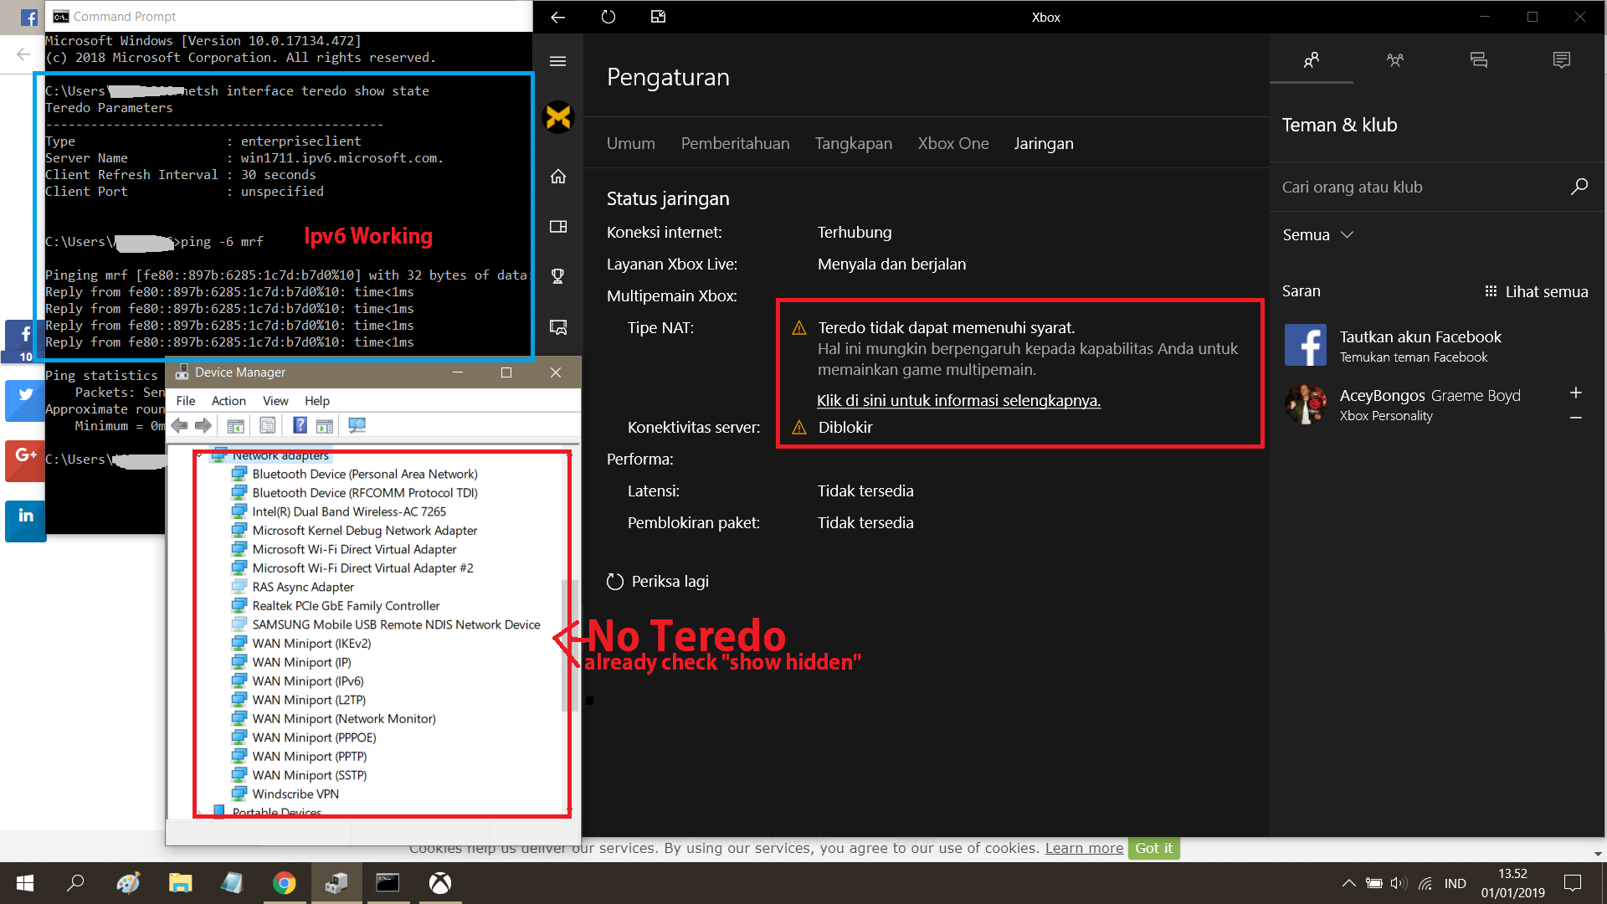Click Device Manager Back arrow toolbar icon

pyautogui.click(x=180, y=426)
